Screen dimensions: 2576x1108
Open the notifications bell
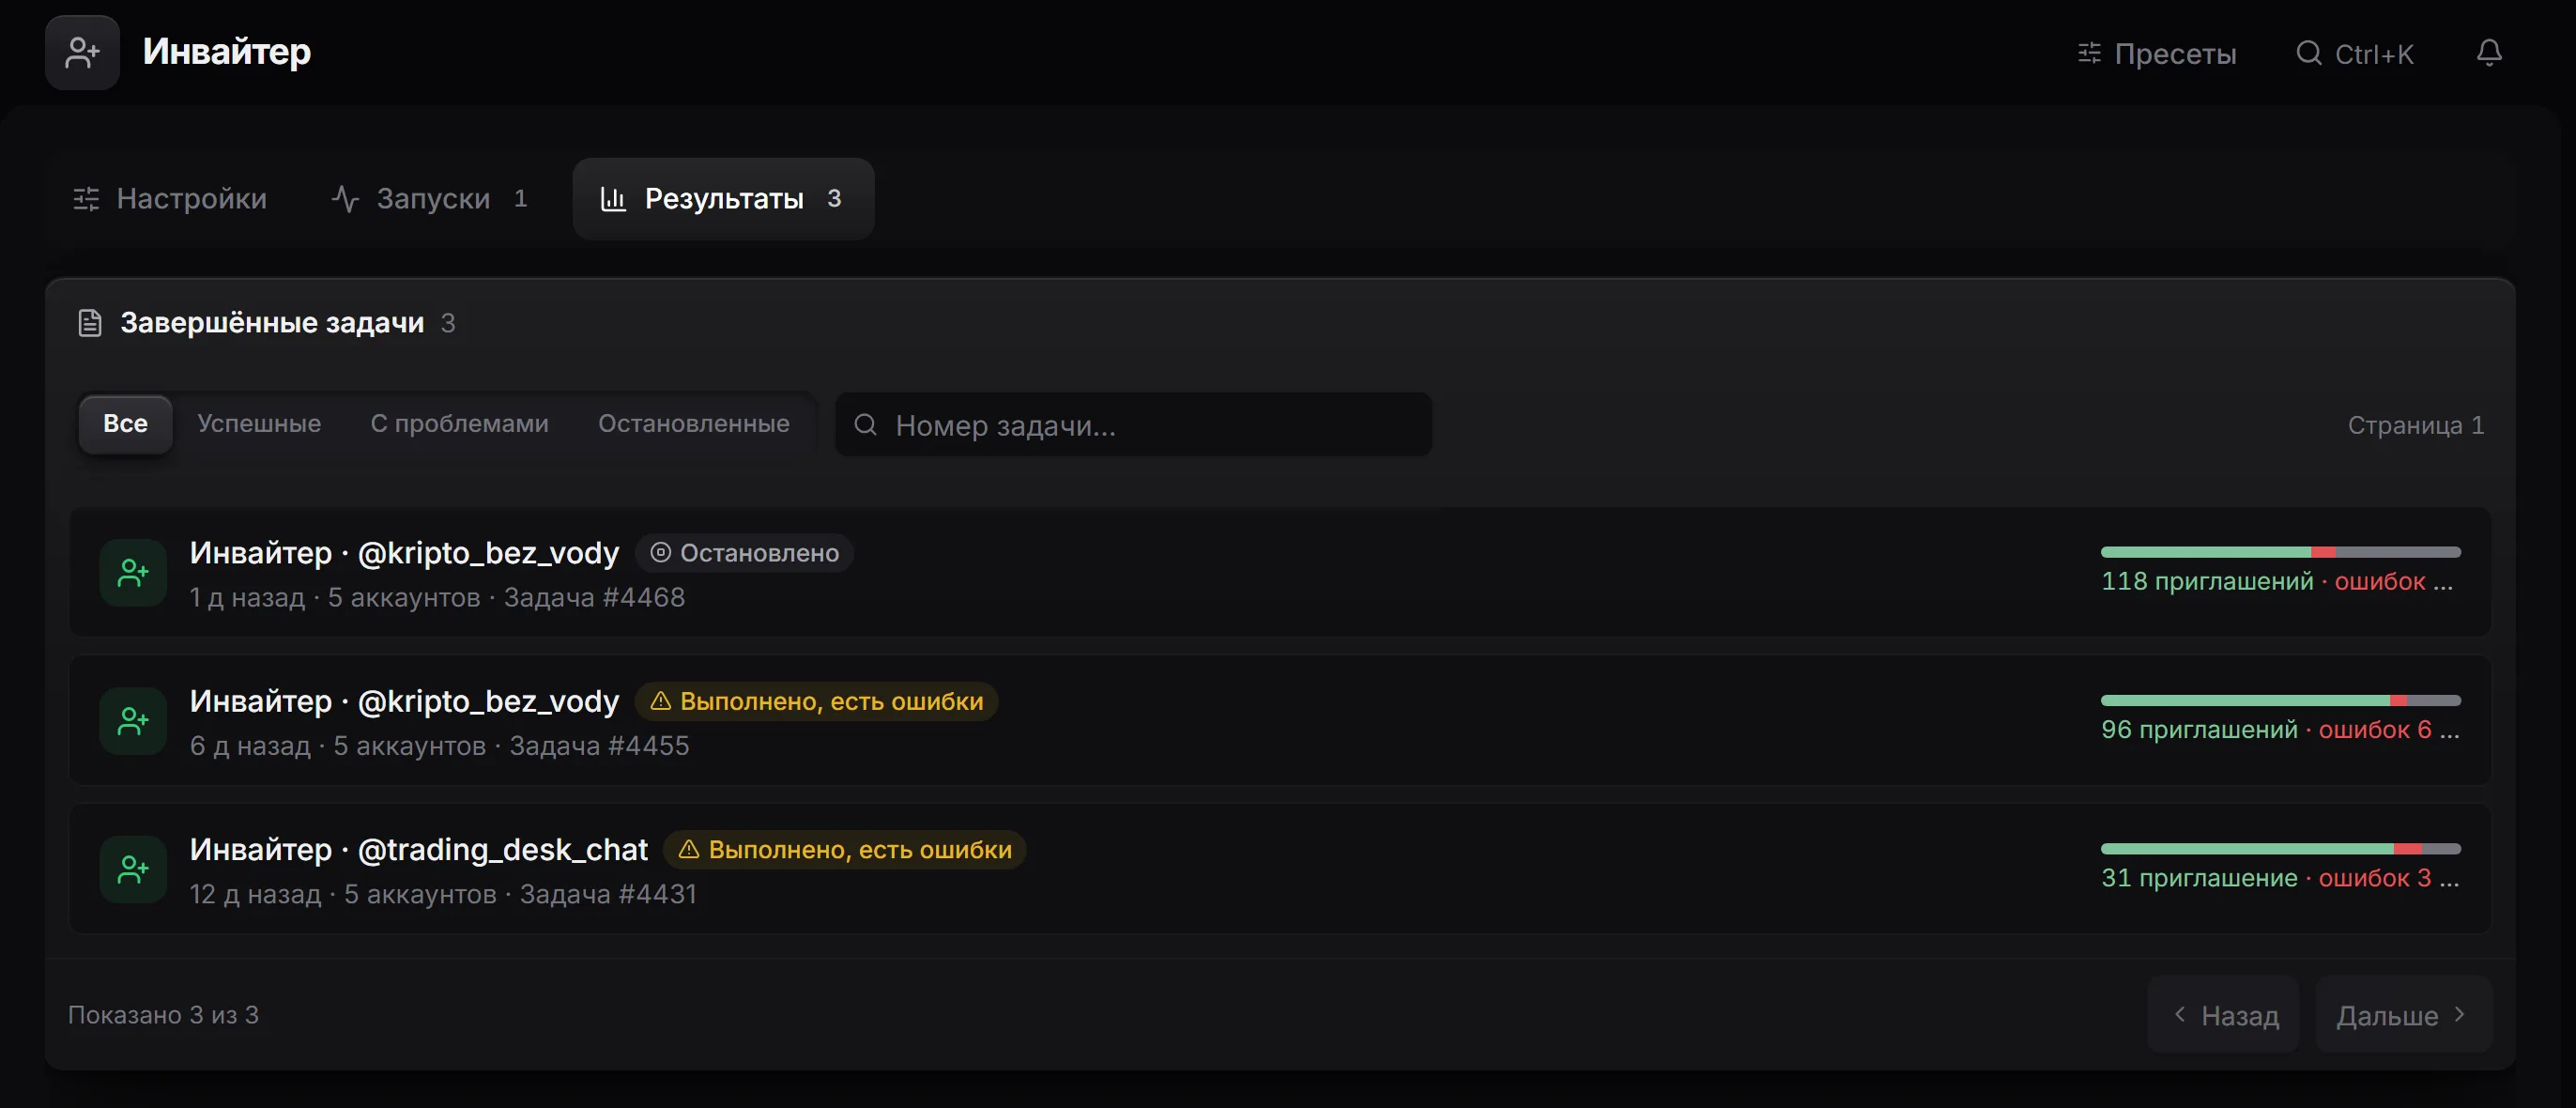coord(2489,53)
